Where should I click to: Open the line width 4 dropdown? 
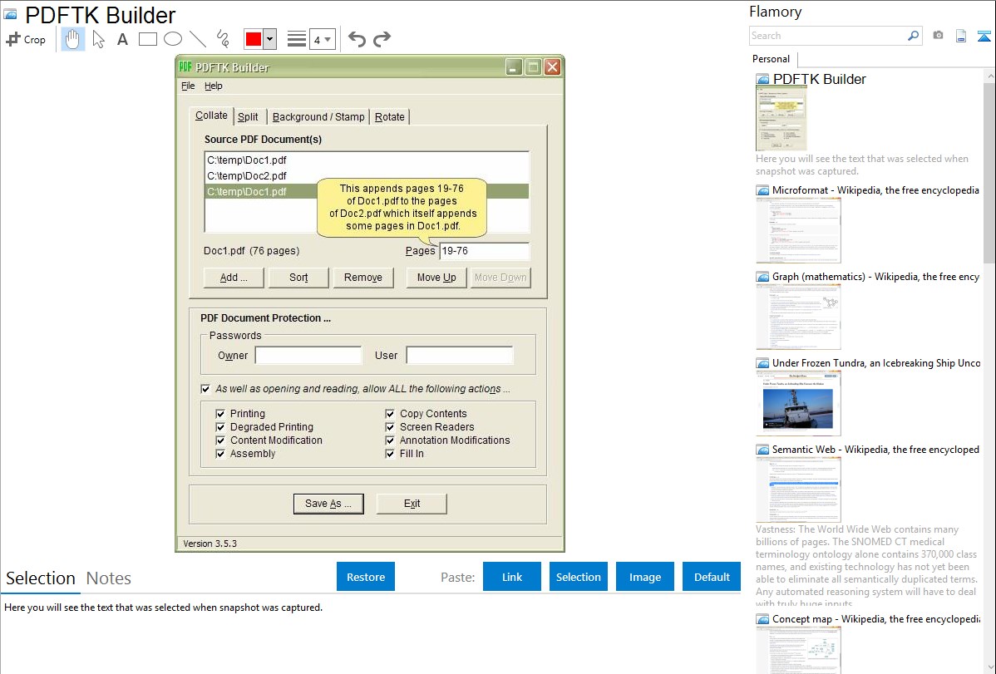pos(322,39)
